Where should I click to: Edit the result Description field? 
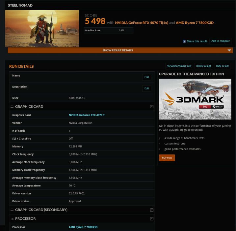(146, 88)
